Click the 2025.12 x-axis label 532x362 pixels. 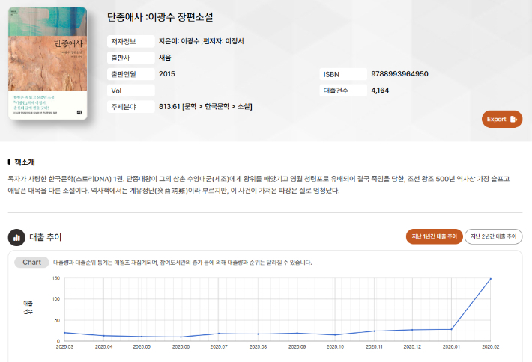[x=412, y=347]
